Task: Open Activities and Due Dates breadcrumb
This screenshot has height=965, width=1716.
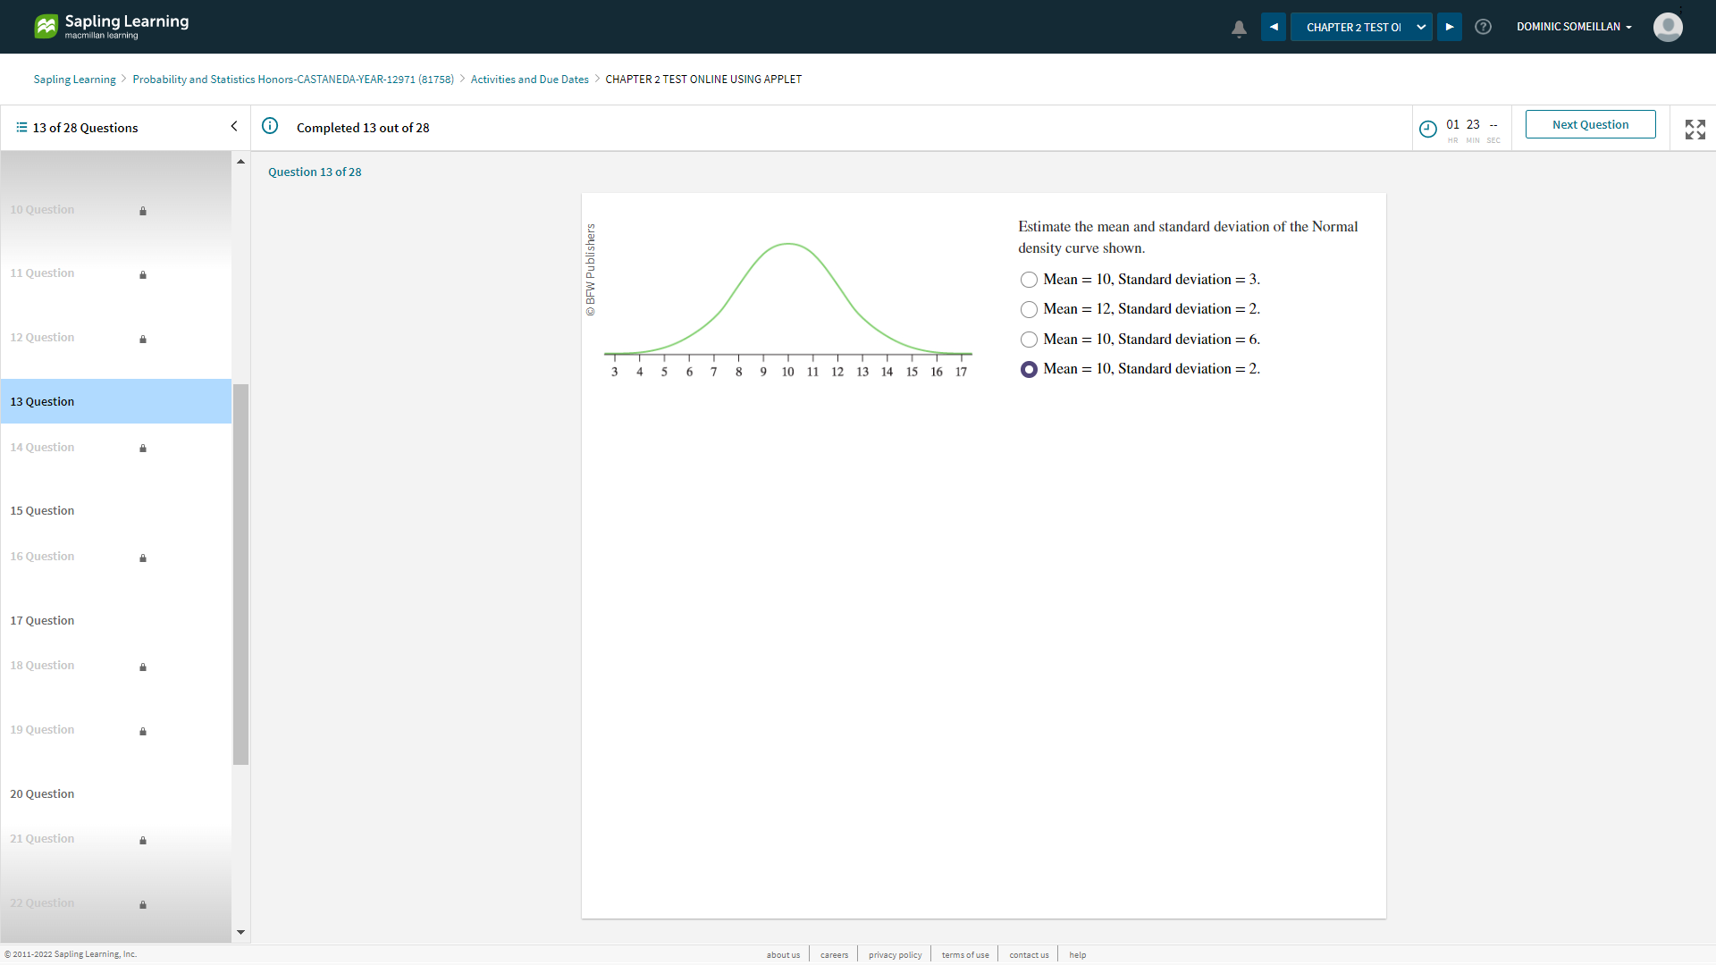Action: point(529,80)
